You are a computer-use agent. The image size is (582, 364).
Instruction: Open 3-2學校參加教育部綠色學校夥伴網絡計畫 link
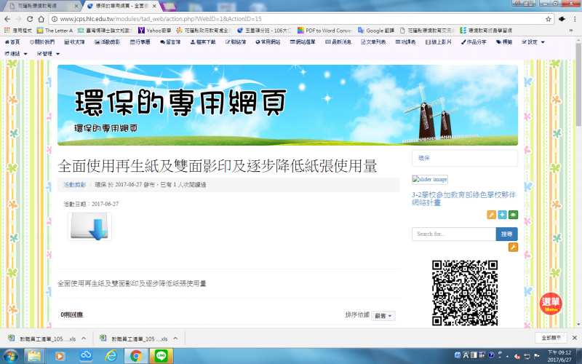point(464,199)
